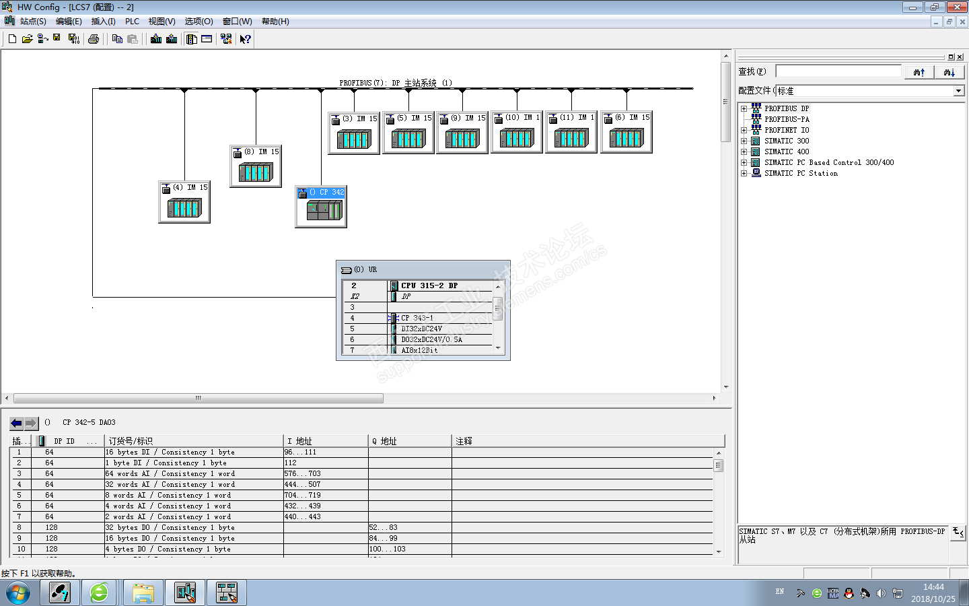969x606 pixels.
Task: Expand SIMATIC PC Based Control 300/400 node
Action: 744,162
